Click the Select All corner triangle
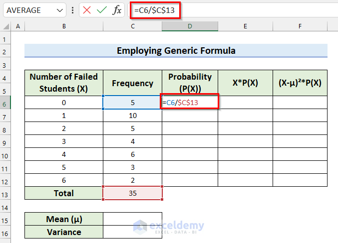 coord(5,26)
